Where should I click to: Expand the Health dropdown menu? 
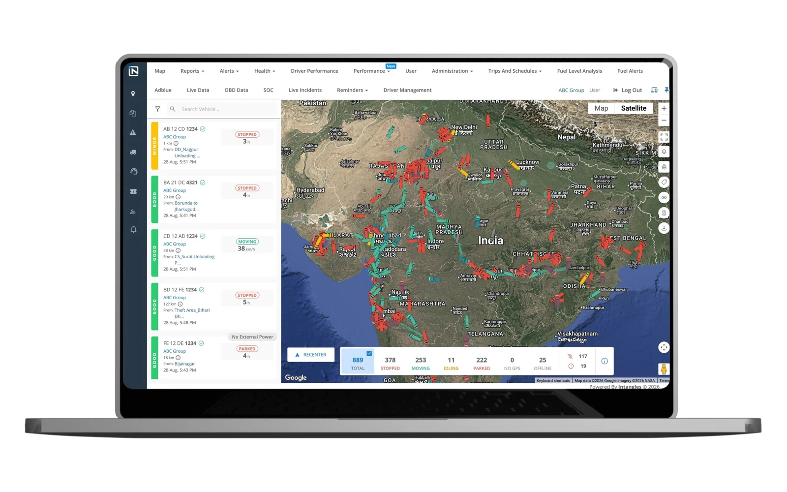(x=265, y=71)
